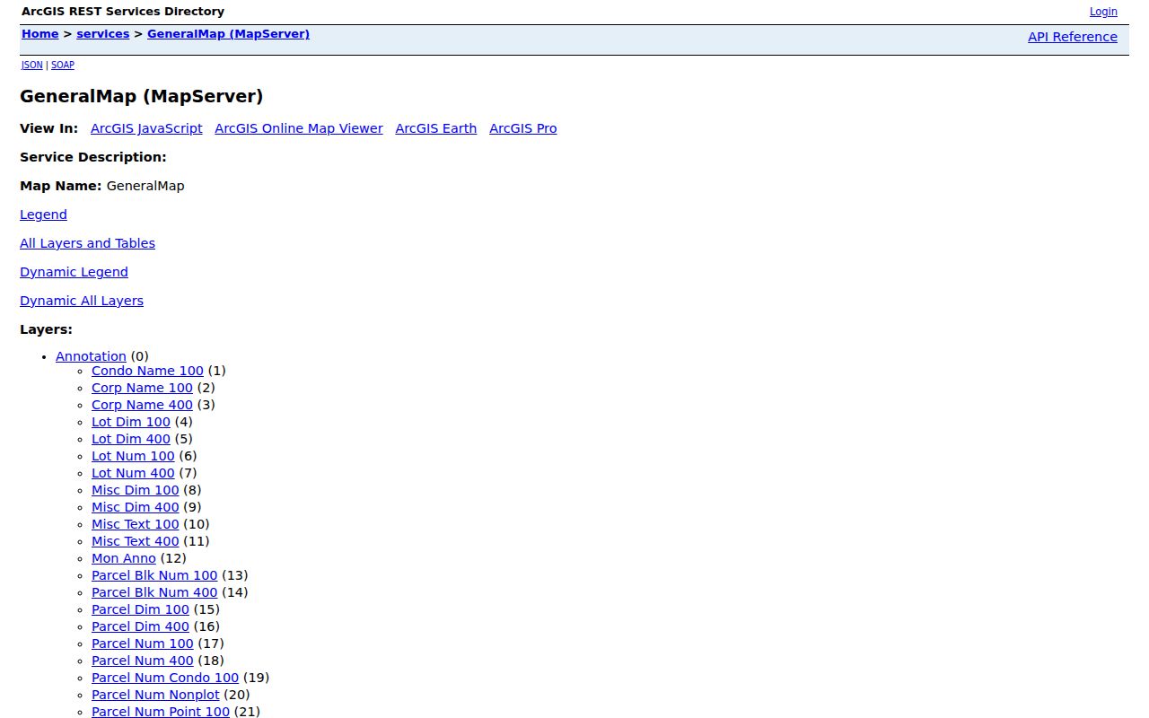View in ArcGIS Pro
Viewport: 1149px width, 718px height.
[x=523, y=128]
